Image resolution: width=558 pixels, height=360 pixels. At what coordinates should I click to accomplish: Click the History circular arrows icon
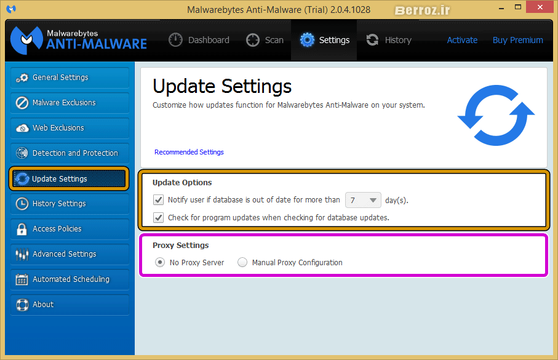pos(372,40)
